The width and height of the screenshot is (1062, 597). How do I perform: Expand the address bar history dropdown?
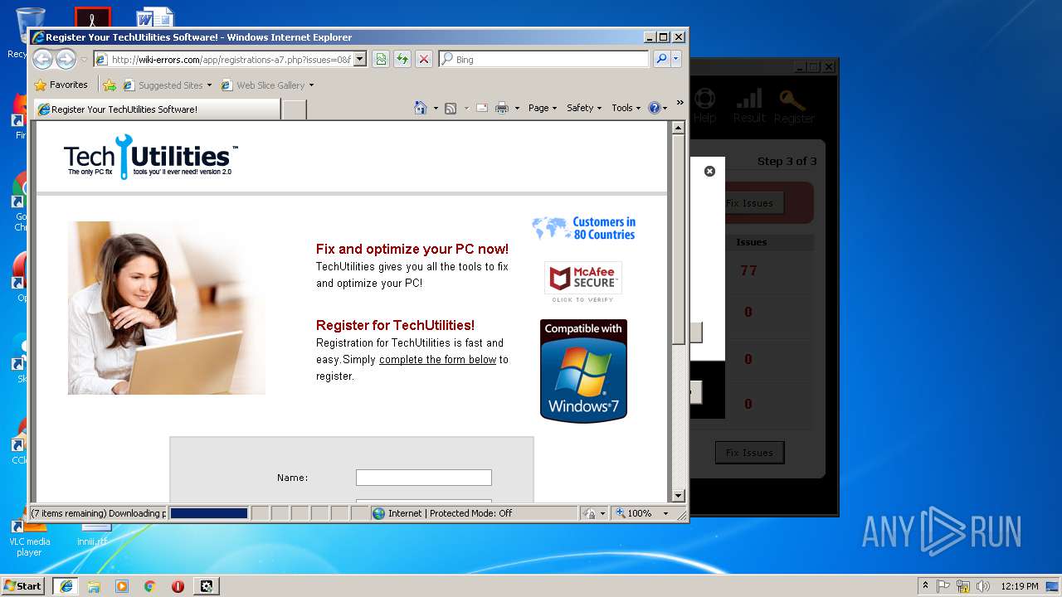(x=360, y=60)
